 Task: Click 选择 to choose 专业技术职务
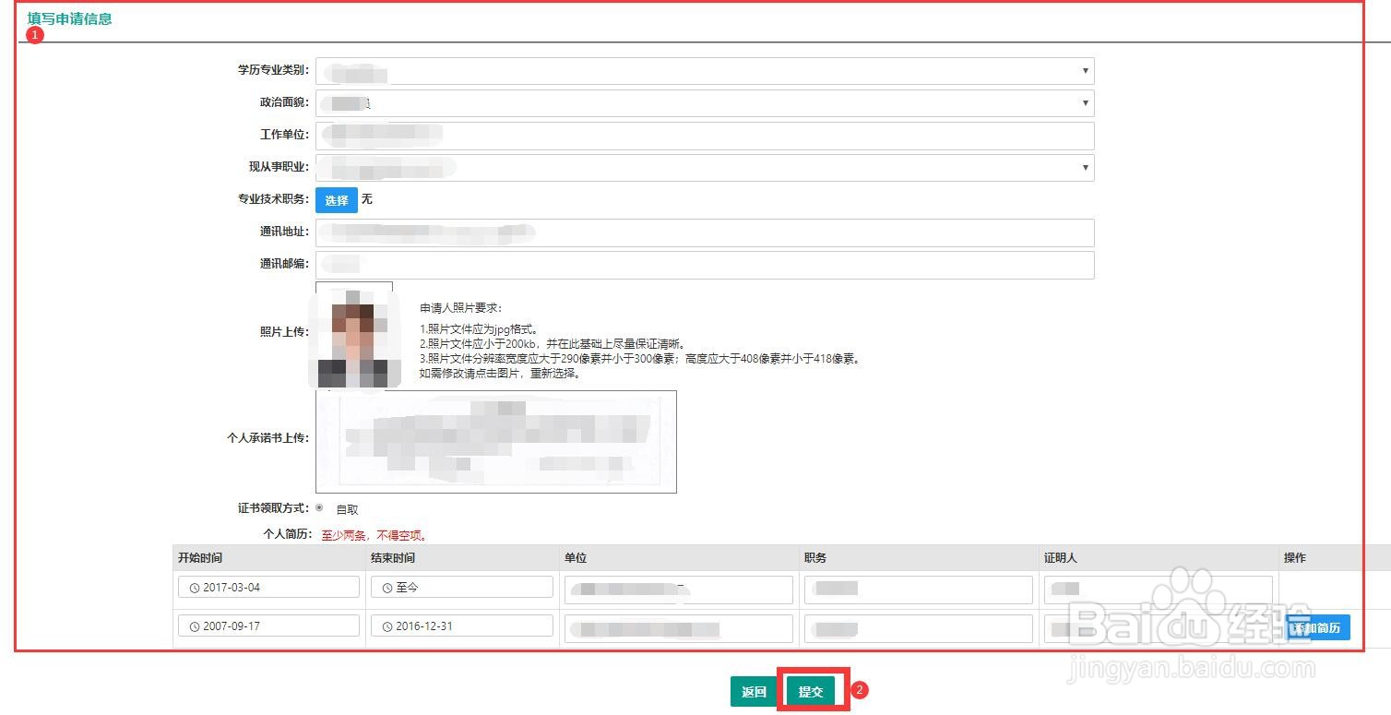335,199
